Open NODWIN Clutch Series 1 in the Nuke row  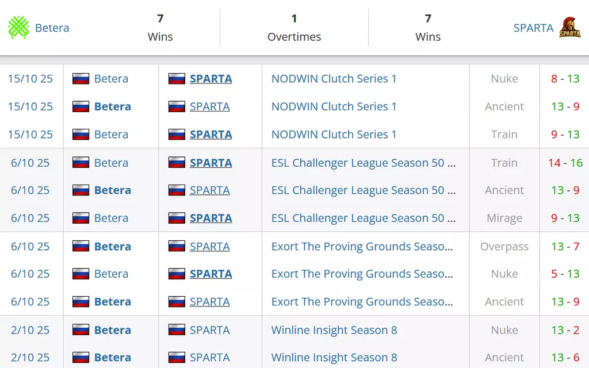click(334, 79)
